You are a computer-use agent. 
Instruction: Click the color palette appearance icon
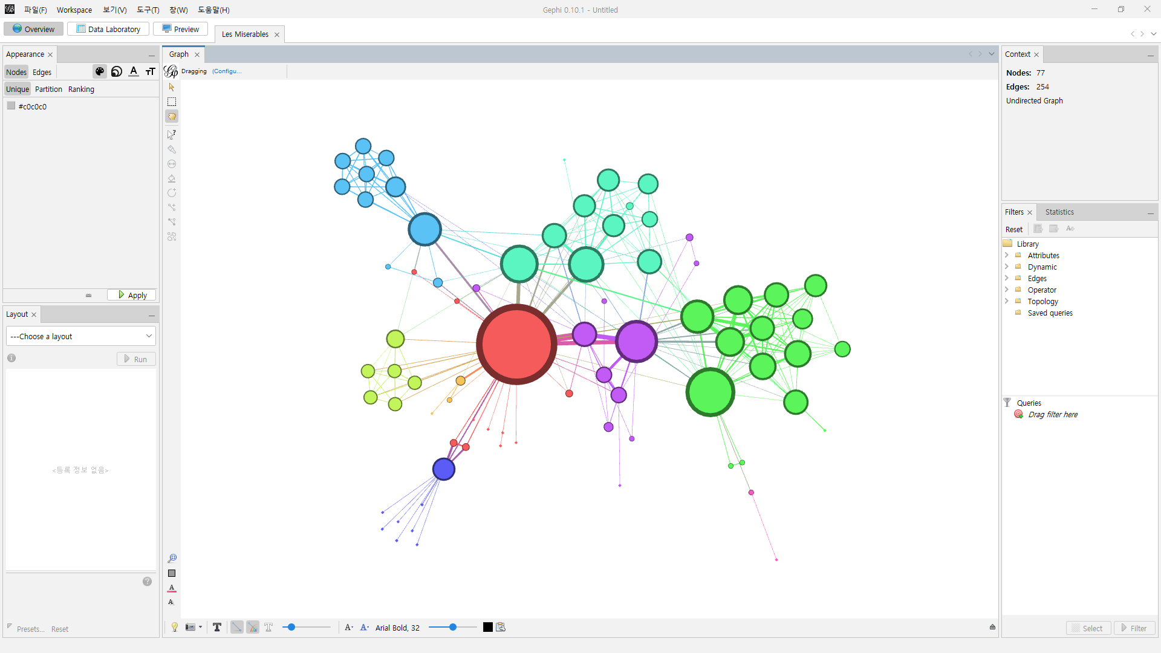click(x=100, y=71)
